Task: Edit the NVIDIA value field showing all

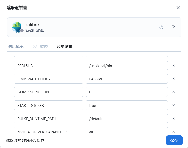Action: [x=127, y=130]
